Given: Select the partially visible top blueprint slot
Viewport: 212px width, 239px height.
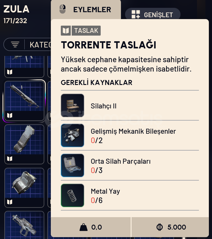Looking at the screenshot, I should (x=24, y=67).
